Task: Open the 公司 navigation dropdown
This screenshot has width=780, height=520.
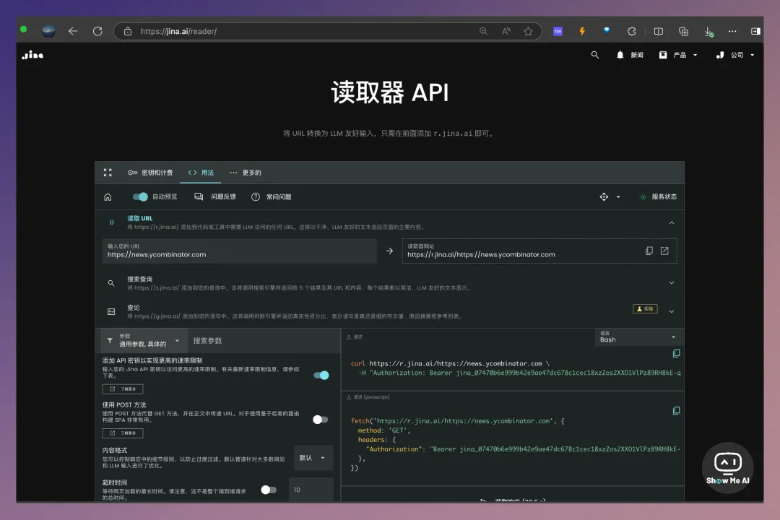Action: [x=735, y=55]
